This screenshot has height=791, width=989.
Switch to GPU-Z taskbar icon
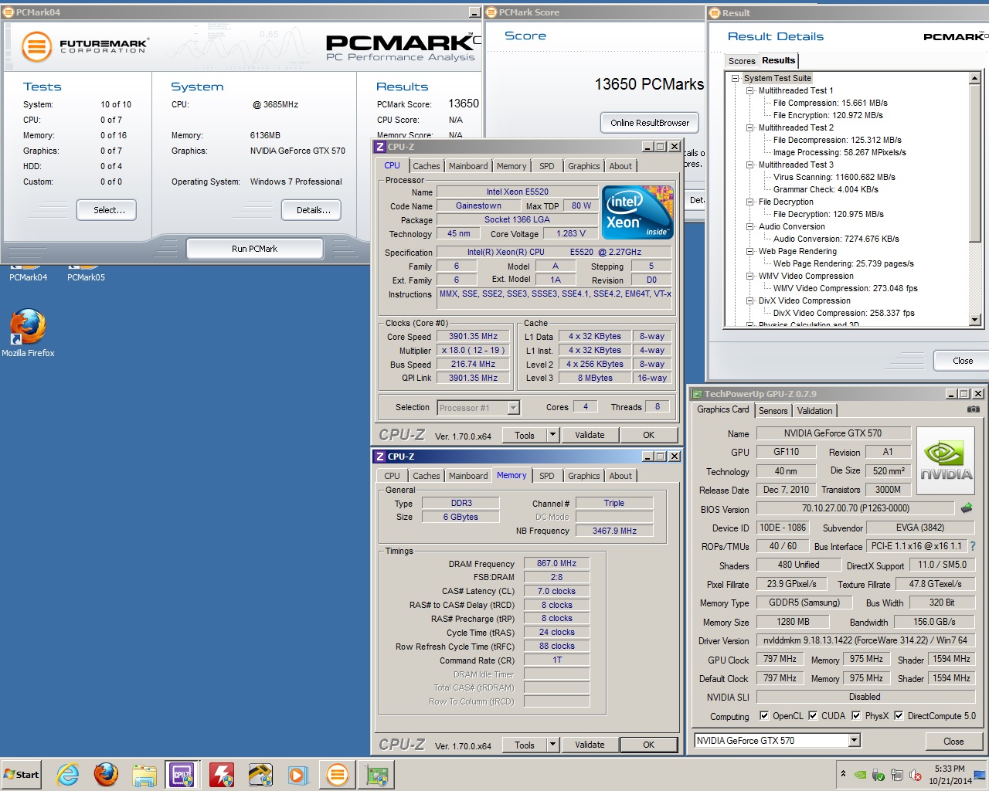(x=376, y=775)
